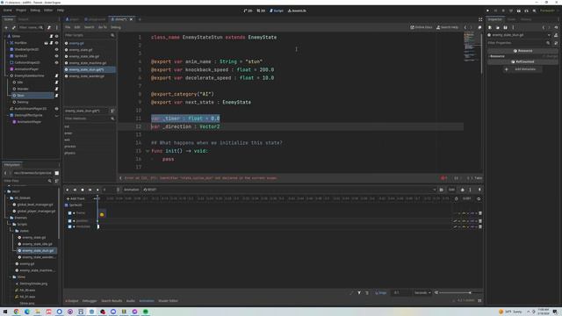Collapse script error message arrow
Screen dimensions: 562x316
(120, 178)
